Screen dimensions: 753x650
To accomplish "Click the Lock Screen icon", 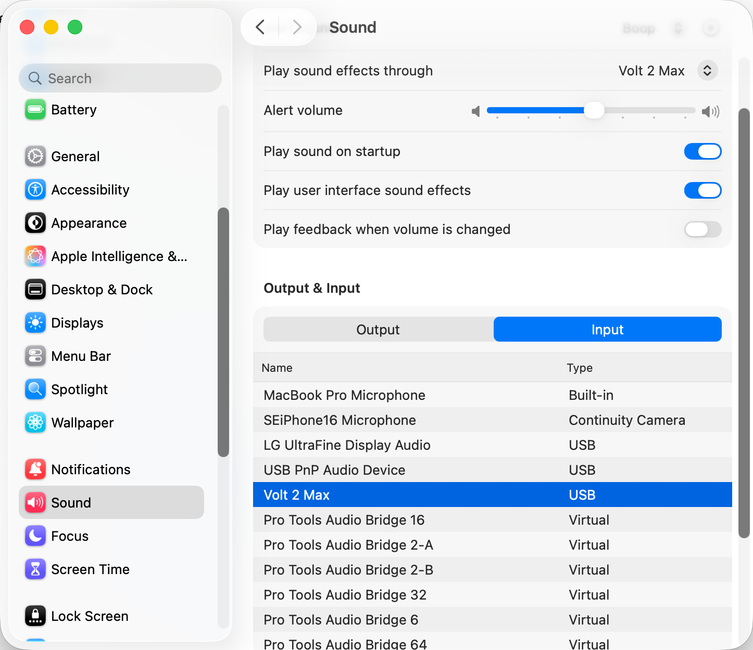I will pos(35,616).
